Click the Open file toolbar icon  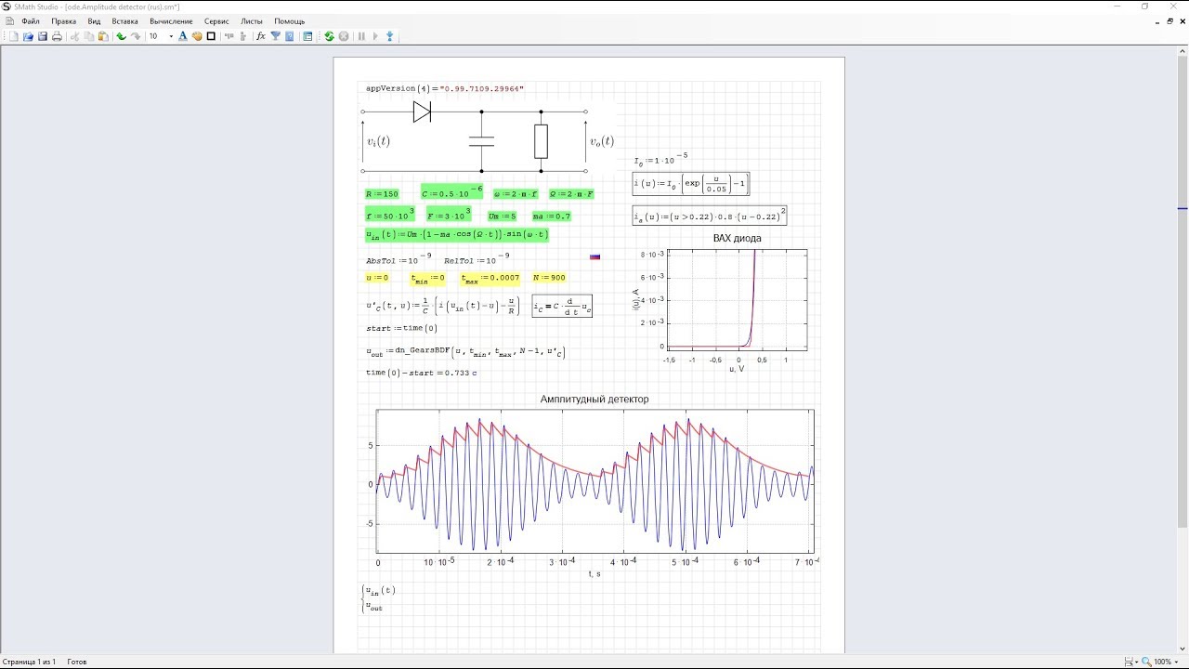28,36
